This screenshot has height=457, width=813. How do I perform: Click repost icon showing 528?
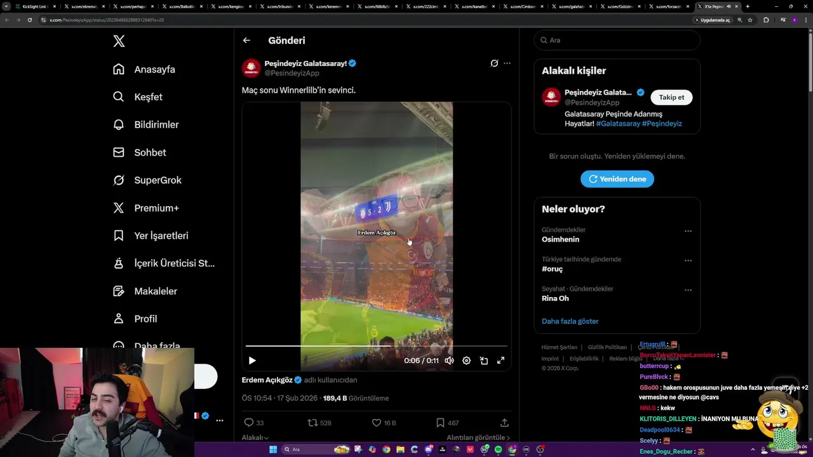312,423
